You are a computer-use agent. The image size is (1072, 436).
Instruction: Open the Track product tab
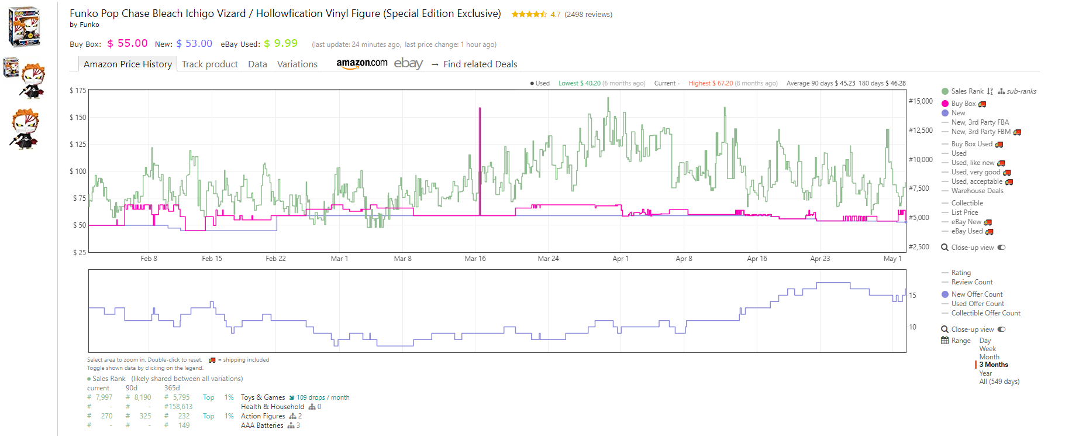pos(210,64)
